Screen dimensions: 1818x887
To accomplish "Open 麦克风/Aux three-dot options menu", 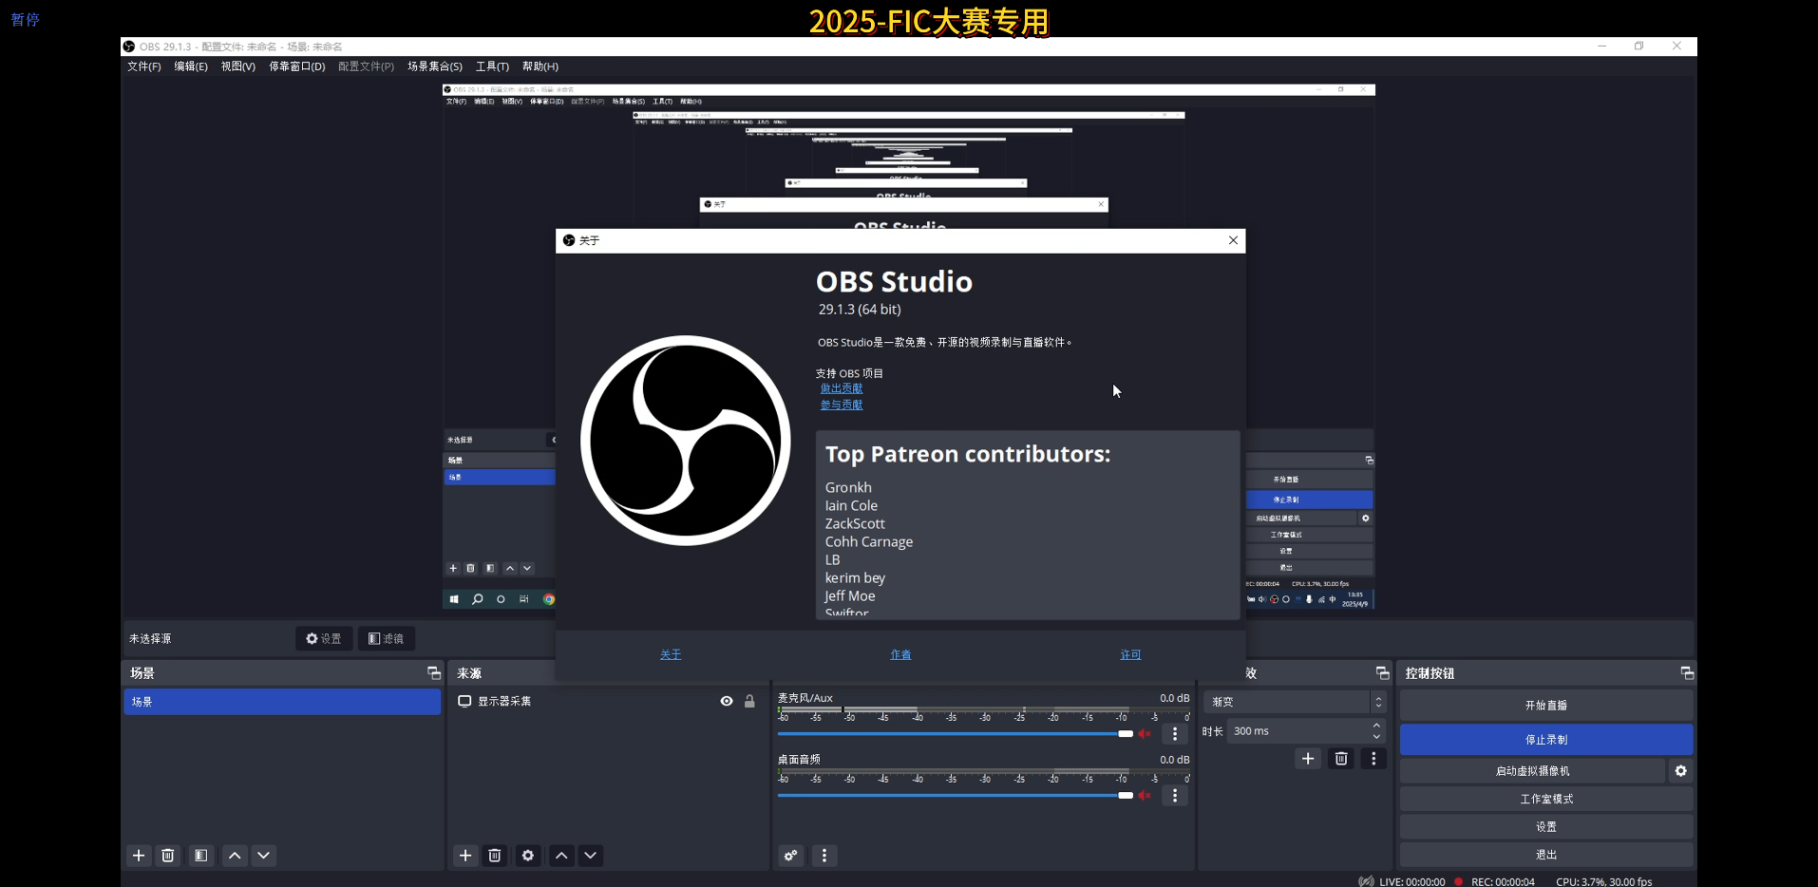I will (1175, 734).
